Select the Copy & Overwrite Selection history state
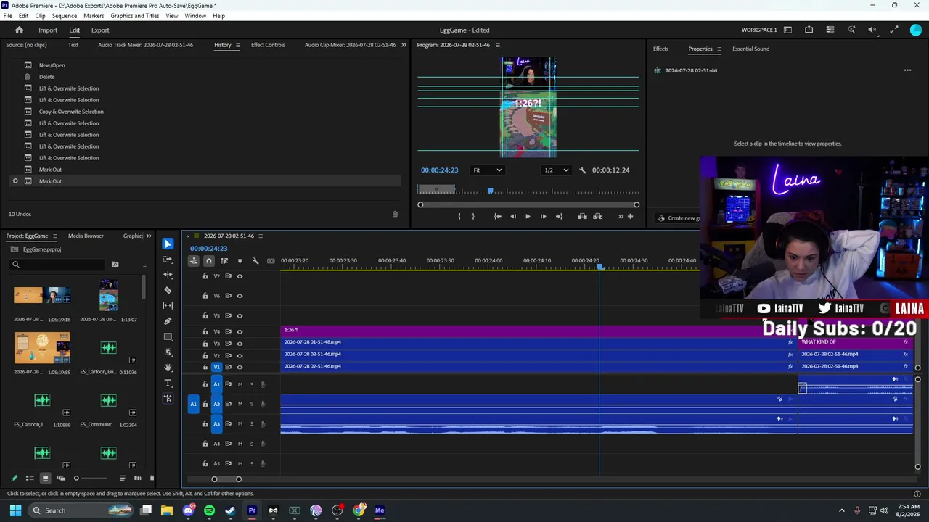The image size is (929, 522). [x=71, y=112]
